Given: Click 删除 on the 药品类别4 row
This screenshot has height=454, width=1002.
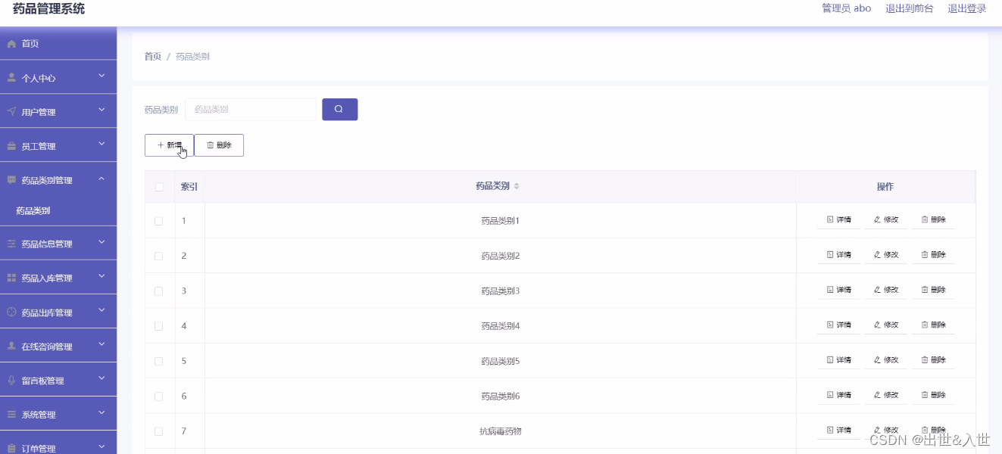Looking at the screenshot, I should click(933, 325).
